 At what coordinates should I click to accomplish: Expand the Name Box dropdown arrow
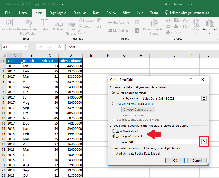pos(25,47)
